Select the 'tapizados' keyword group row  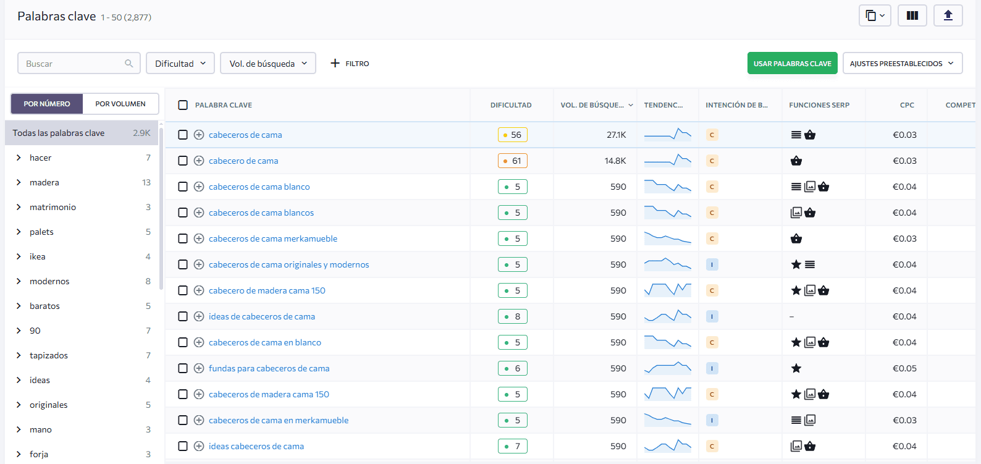tap(82, 355)
